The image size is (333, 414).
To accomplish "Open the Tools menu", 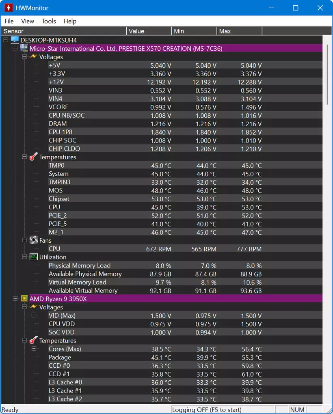I will click(x=49, y=21).
